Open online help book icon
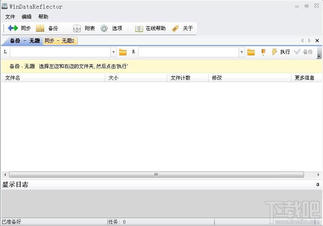The image size is (323, 226). [x=139, y=28]
